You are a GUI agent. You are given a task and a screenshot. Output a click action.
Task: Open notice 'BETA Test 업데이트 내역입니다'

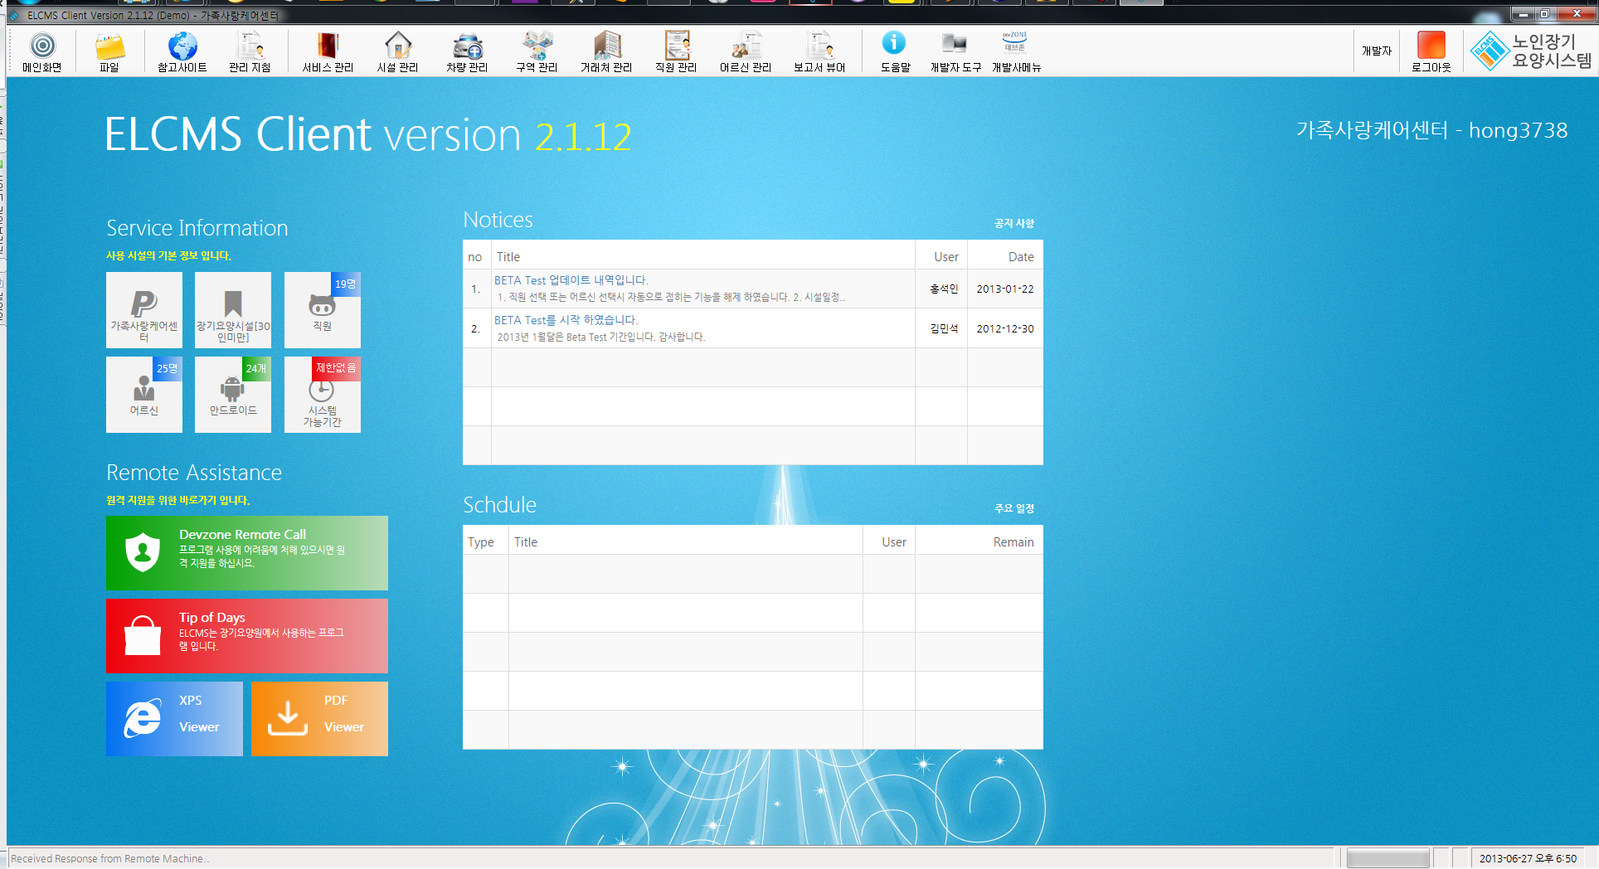[571, 280]
